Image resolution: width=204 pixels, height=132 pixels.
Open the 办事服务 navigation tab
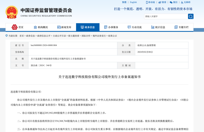coord(111,27)
